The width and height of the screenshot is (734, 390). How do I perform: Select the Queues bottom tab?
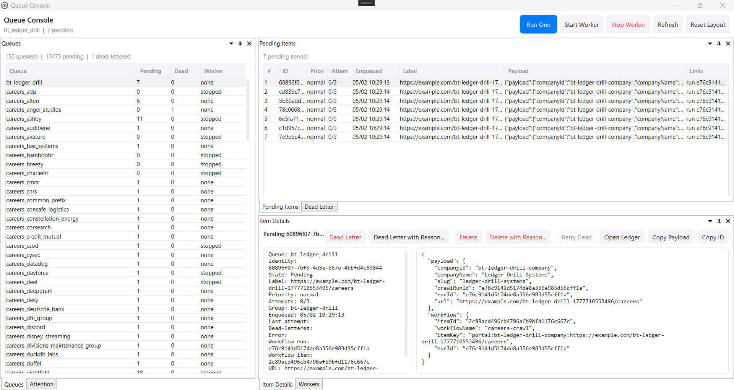tap(14, 384)
